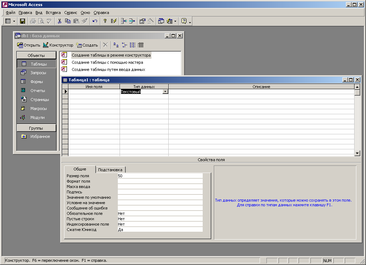366x265 pixels.
Task: Show the Database Window via toolbar icon
Action: click(x=161, y=21)
